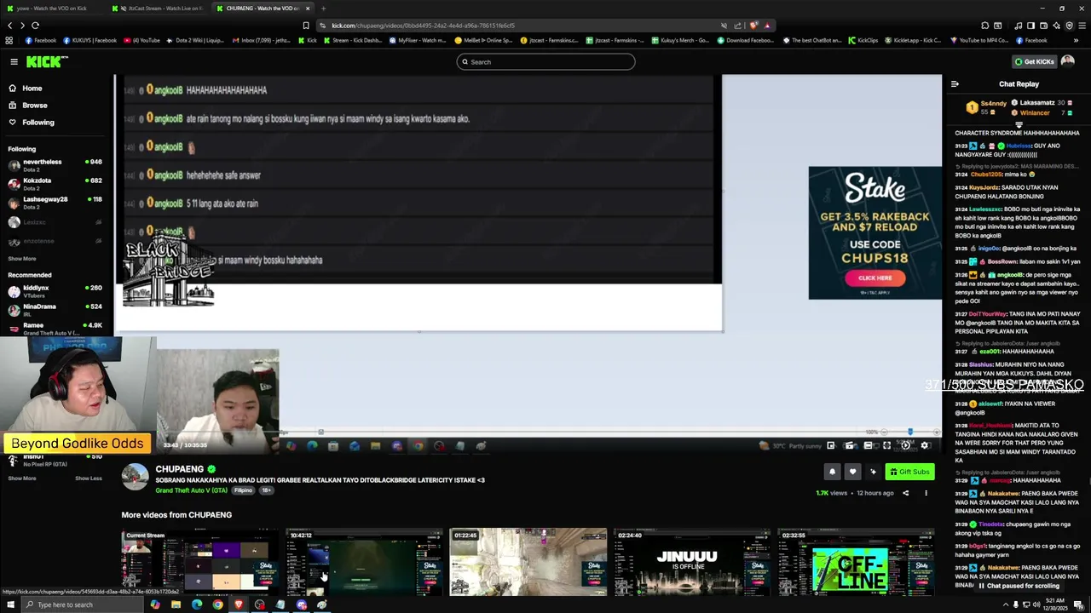Open CHUPAENG channel avatar
The image size is (1091, 613).
[x=135, y=477]
